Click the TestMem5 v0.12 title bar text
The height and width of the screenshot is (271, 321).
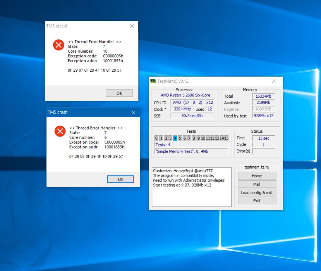[x=173, y=81]
